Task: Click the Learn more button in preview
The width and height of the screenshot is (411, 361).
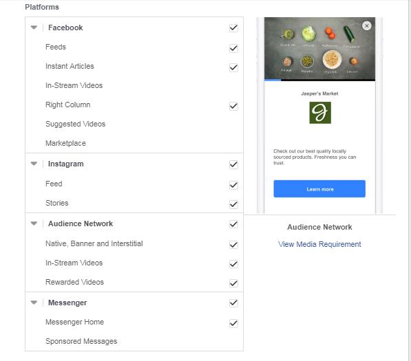Action: click(319, 188)
